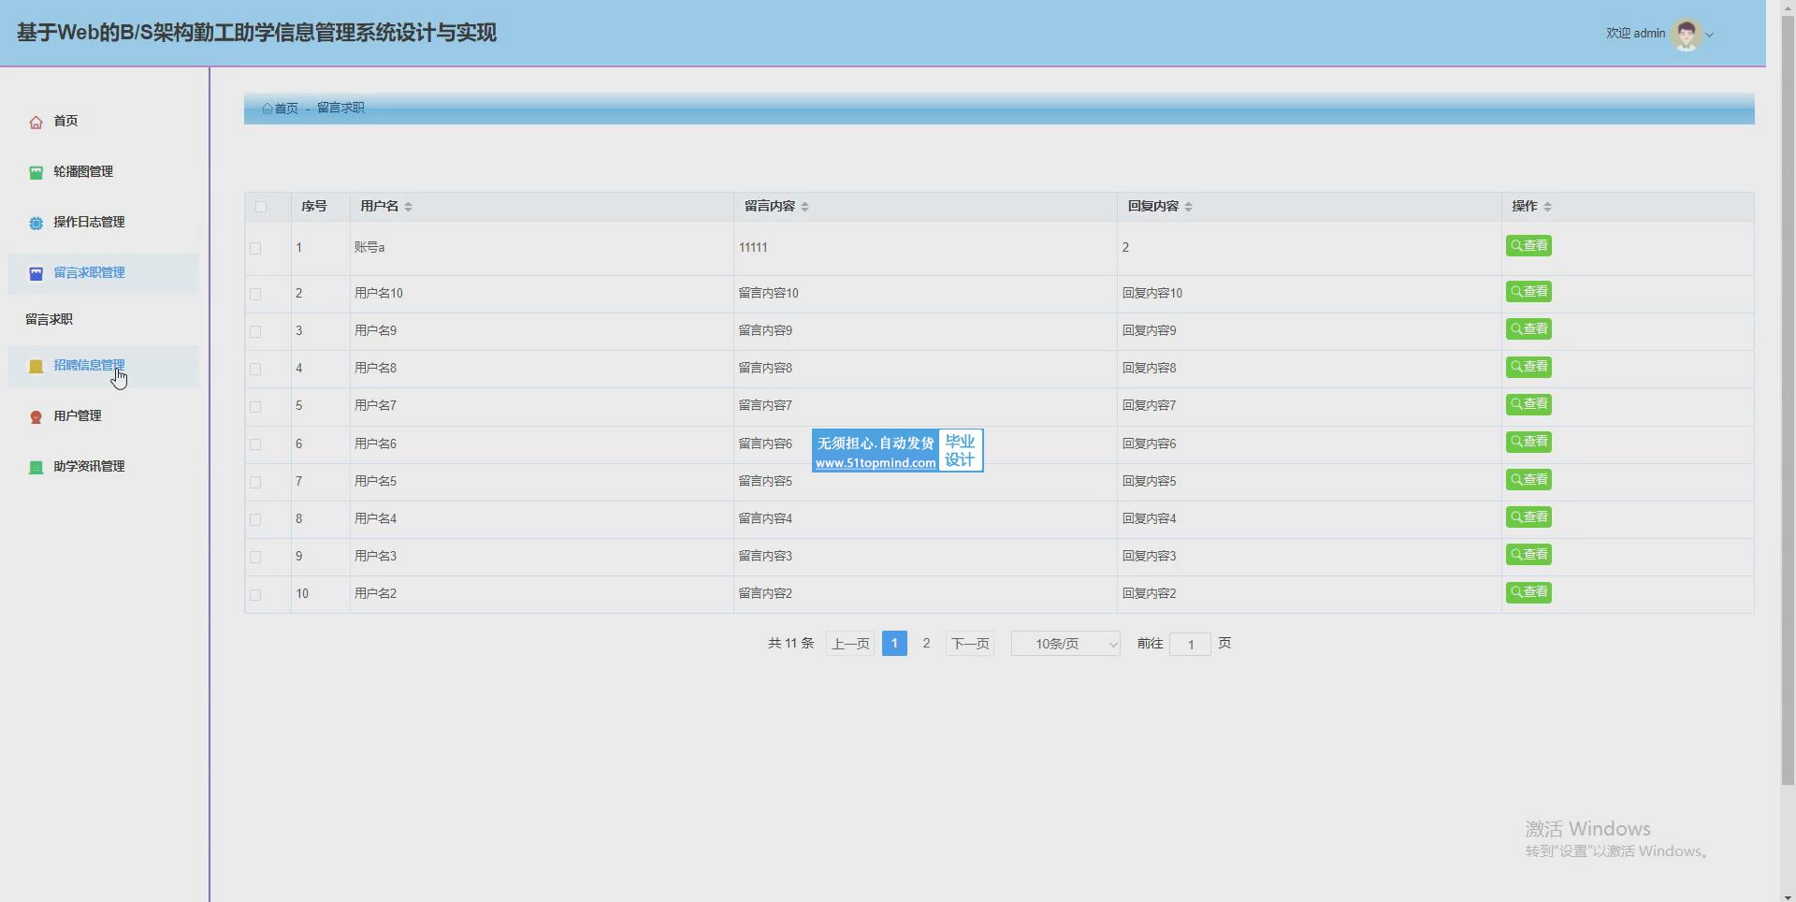
Task: Go to page 2 of results
Action: 926,644
